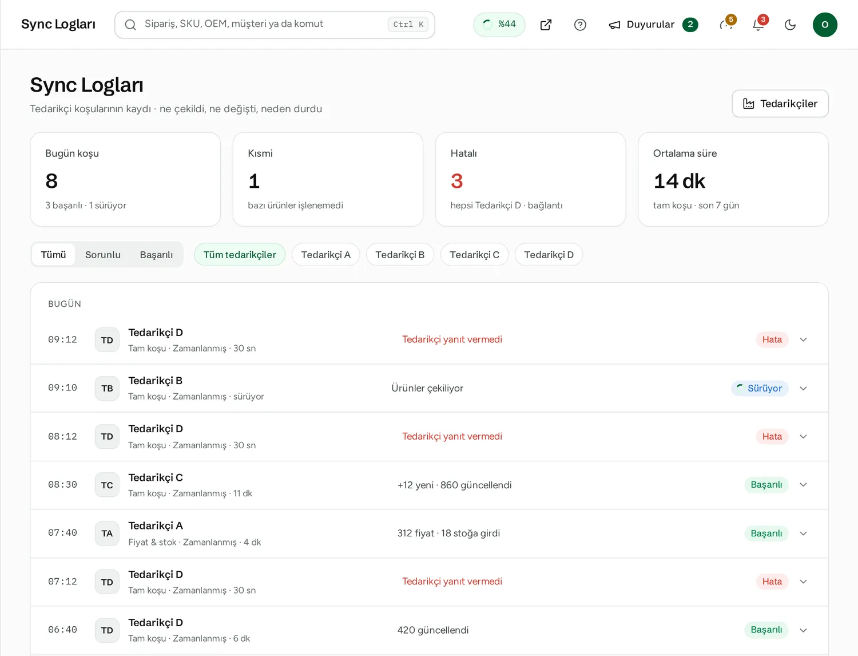Image resolution: width=858 pixels, height=656 pixels.
Task: Open the Hatalı summary card
Action: coord(530,179)
